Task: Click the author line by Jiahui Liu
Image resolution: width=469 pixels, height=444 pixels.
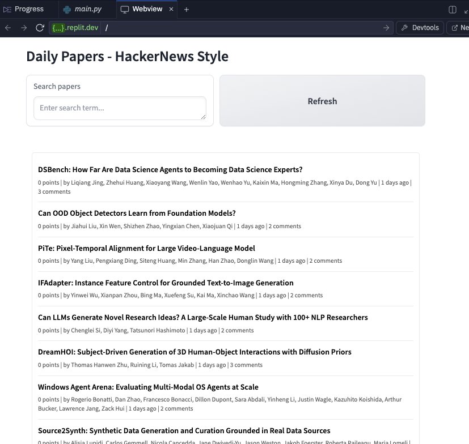Action: click(x=151, y=226)
